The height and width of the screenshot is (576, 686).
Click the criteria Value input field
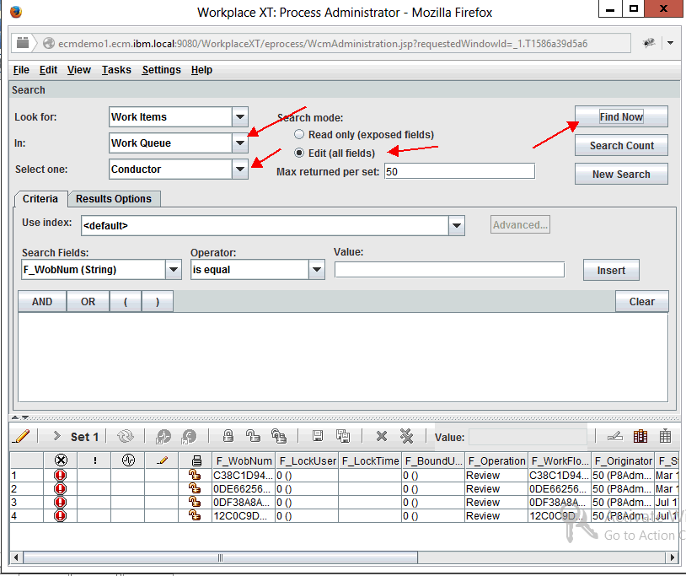[x=449, y=270]
